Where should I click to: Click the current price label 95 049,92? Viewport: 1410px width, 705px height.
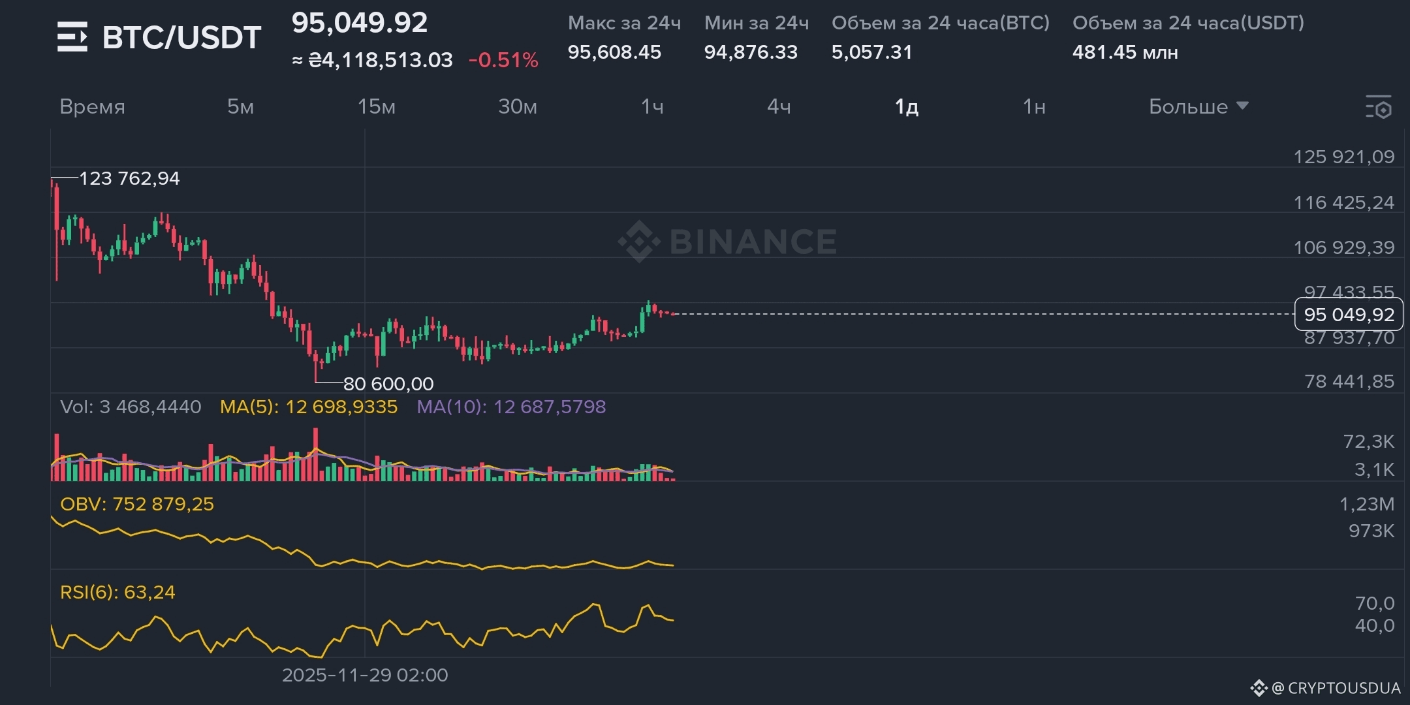click(1349, 315)
